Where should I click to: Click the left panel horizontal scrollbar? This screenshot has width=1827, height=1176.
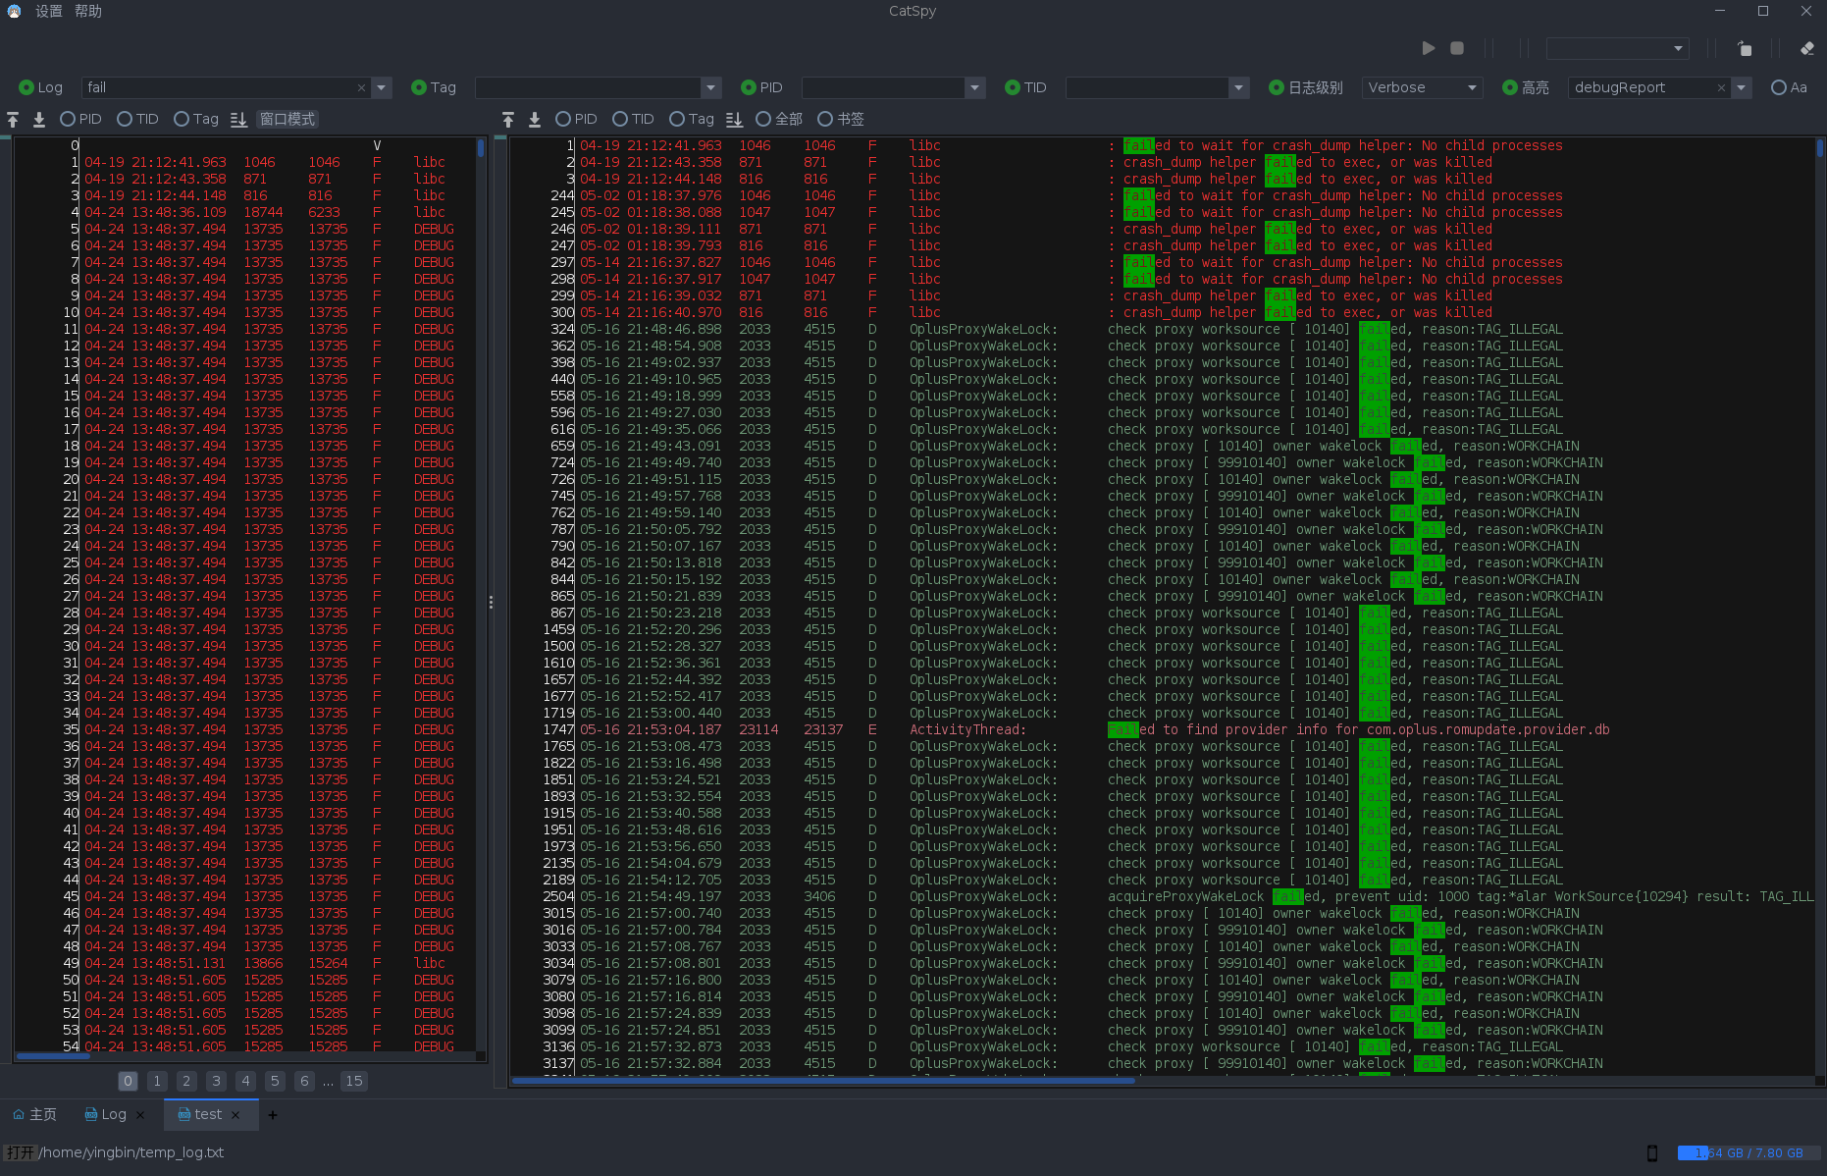tap(54, 1057)
